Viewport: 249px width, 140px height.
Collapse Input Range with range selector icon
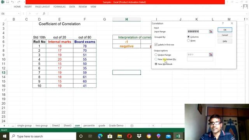point(211,31)
